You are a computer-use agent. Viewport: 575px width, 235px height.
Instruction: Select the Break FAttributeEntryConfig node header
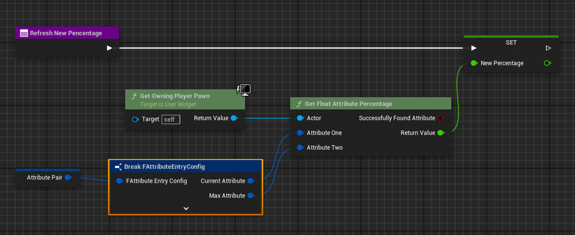pos(185,167)
